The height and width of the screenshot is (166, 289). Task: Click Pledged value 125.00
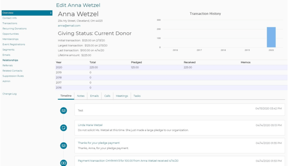135,68
